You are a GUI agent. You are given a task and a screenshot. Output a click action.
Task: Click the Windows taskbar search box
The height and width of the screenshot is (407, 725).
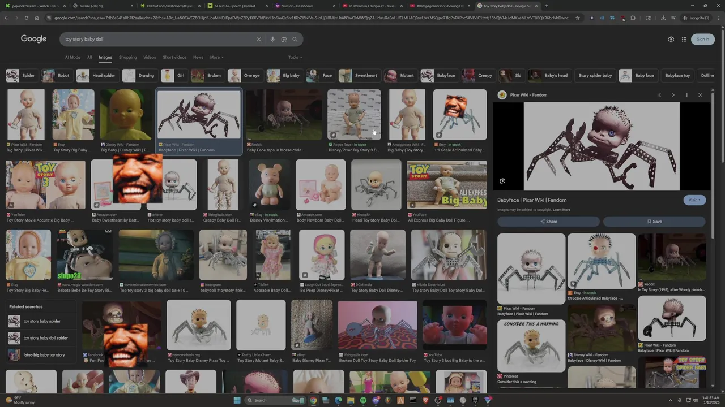pyautogui.click(x=275, y=400)
